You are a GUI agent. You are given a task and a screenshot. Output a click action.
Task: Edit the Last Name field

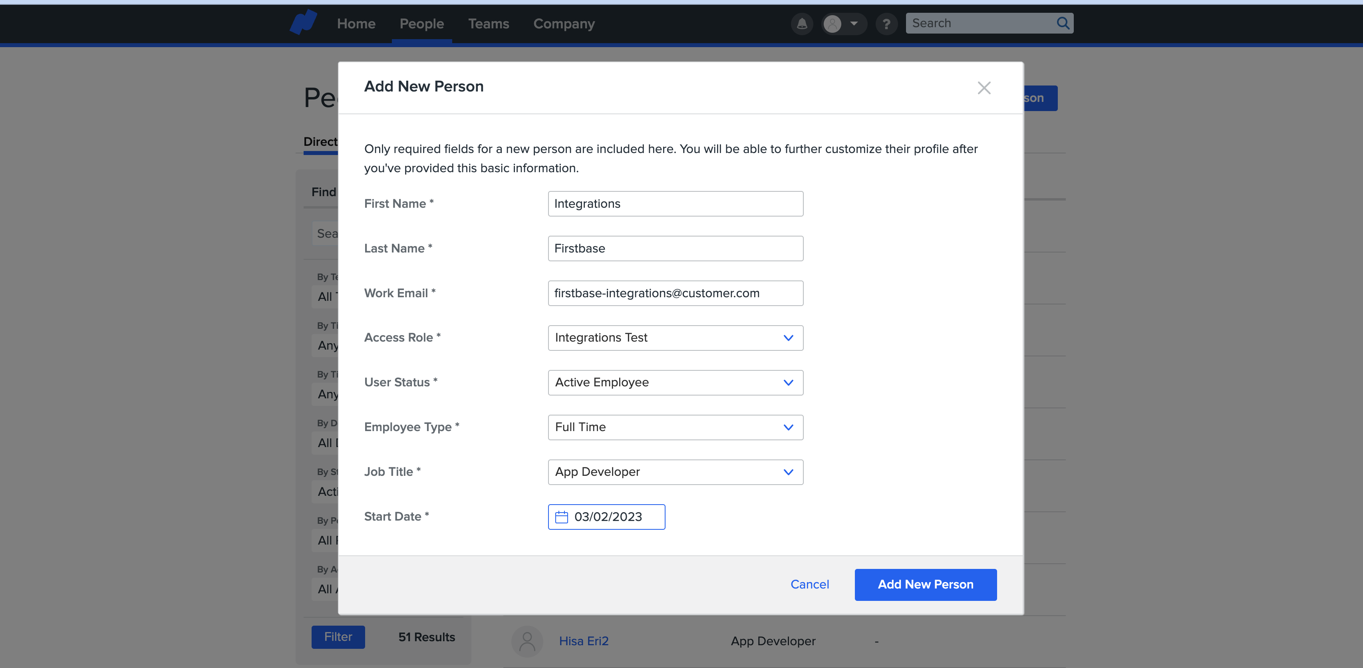click(675, 249)
